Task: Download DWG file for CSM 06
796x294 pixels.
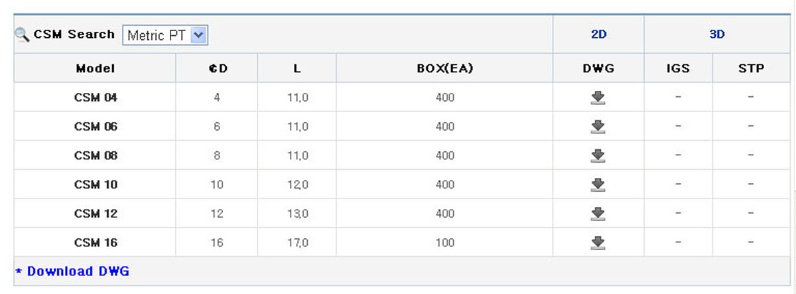Action: (598, 127)
